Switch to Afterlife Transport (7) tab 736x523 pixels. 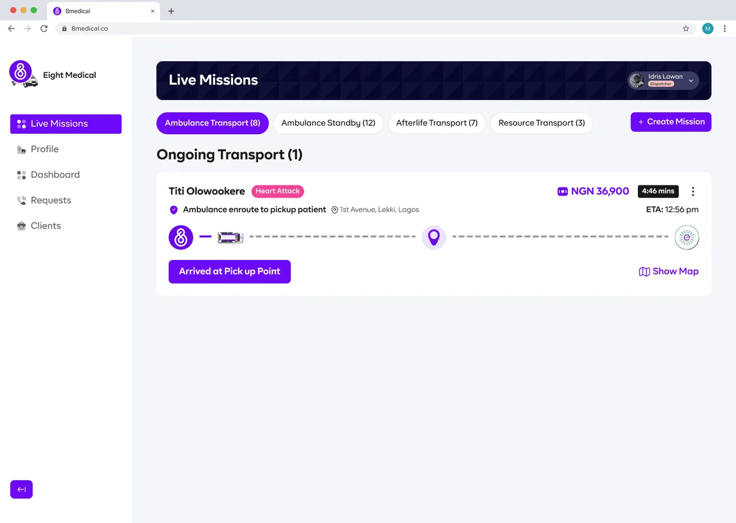tap(437, 123)
